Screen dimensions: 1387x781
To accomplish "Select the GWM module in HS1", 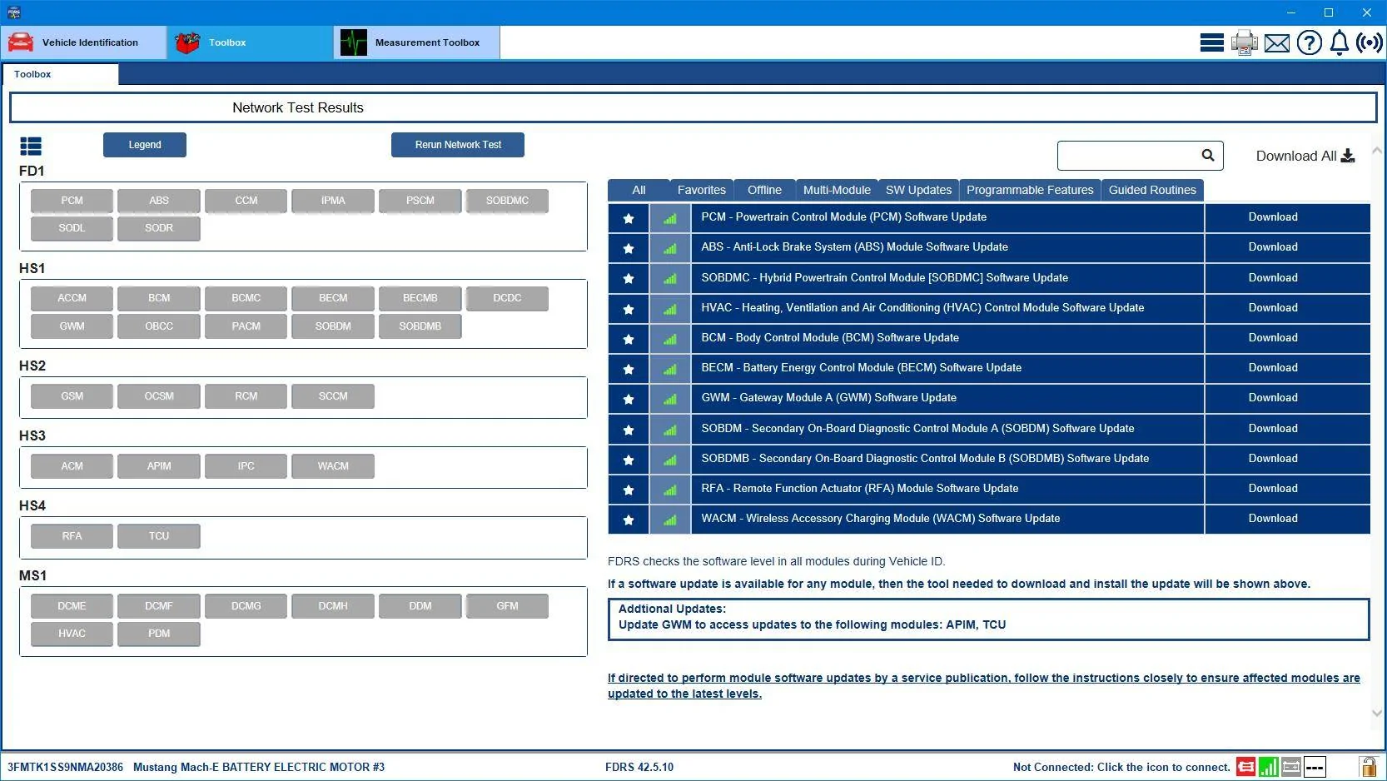I will pyautogui.click(x=72, y=326).
